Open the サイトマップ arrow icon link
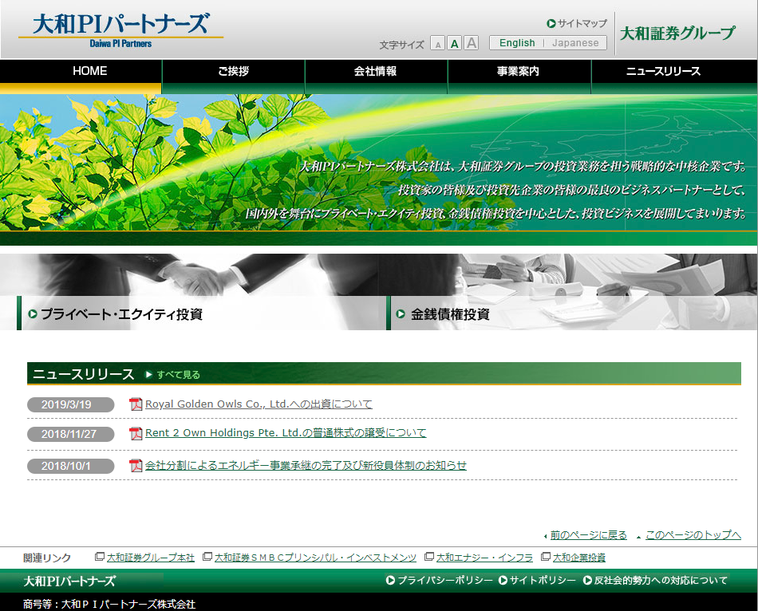 (x=551, y=23)
